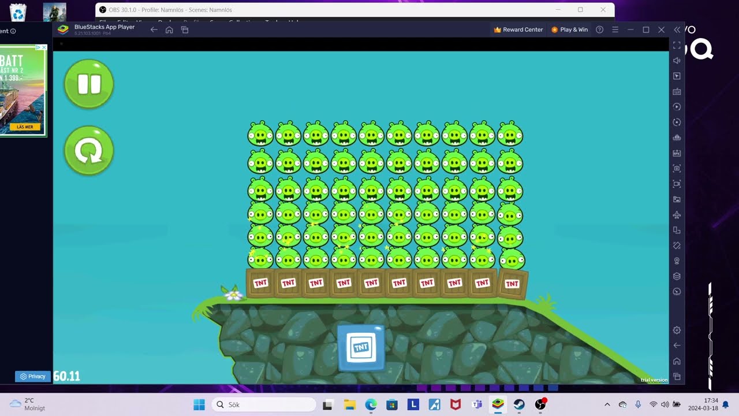
Task: Click the Privacy button
Action: [x=33, y=376]
